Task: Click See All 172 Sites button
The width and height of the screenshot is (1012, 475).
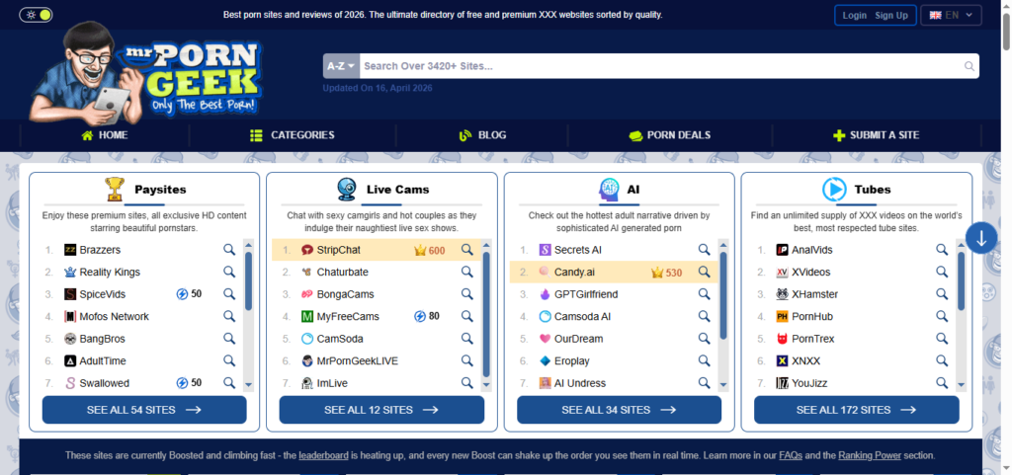Action: click(x=857, y=410)
